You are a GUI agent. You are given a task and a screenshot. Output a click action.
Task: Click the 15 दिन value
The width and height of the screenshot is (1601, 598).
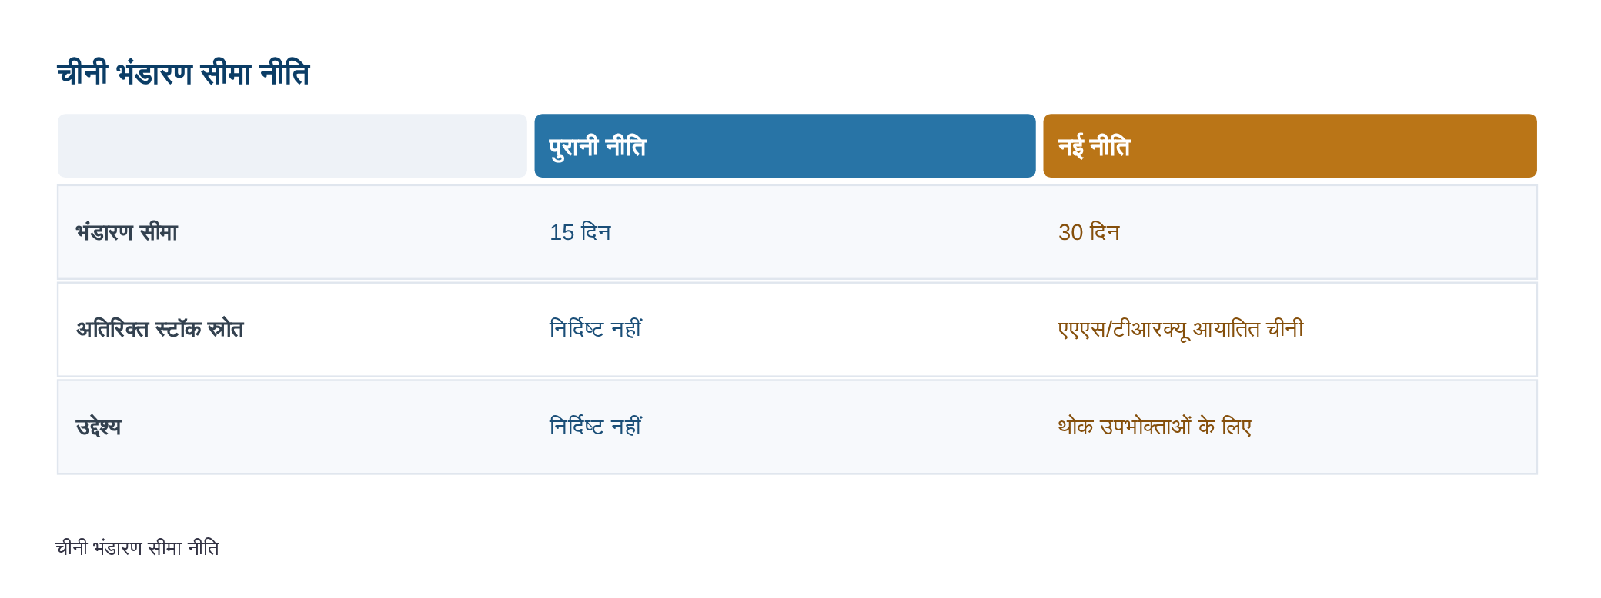(580, 232)
